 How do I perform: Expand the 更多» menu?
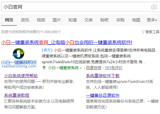click(x=152, y=20)
